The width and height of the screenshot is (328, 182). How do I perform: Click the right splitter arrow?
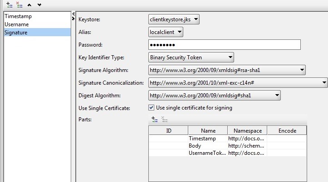pos(73,18)
